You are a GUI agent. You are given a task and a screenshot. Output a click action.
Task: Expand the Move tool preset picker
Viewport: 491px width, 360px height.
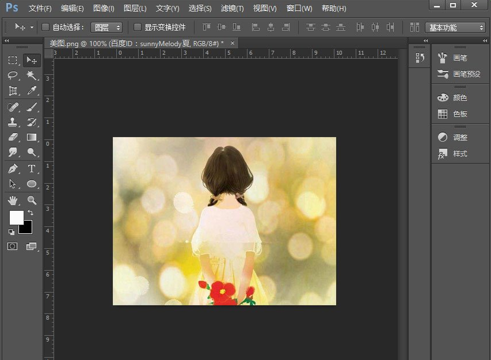tap(32, 27)
